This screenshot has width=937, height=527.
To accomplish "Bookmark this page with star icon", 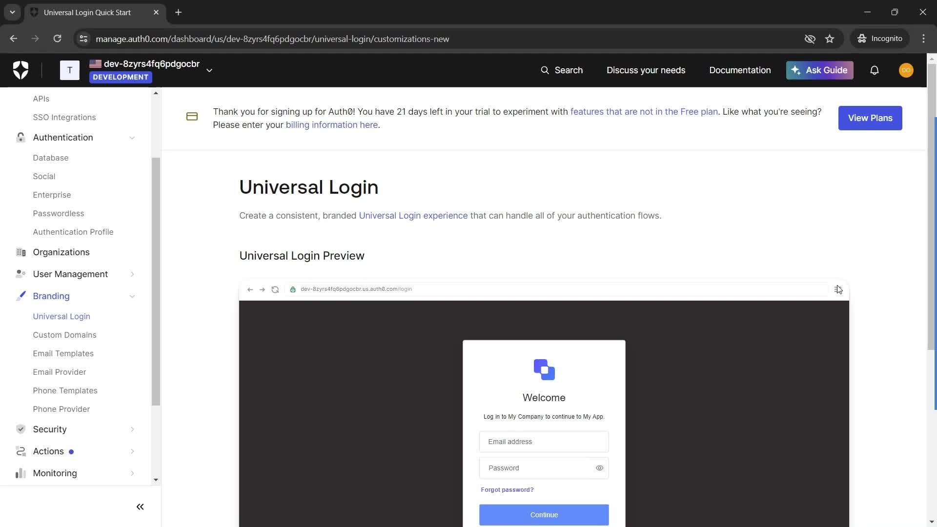I will pyautogui.click(x=830, y=39).
